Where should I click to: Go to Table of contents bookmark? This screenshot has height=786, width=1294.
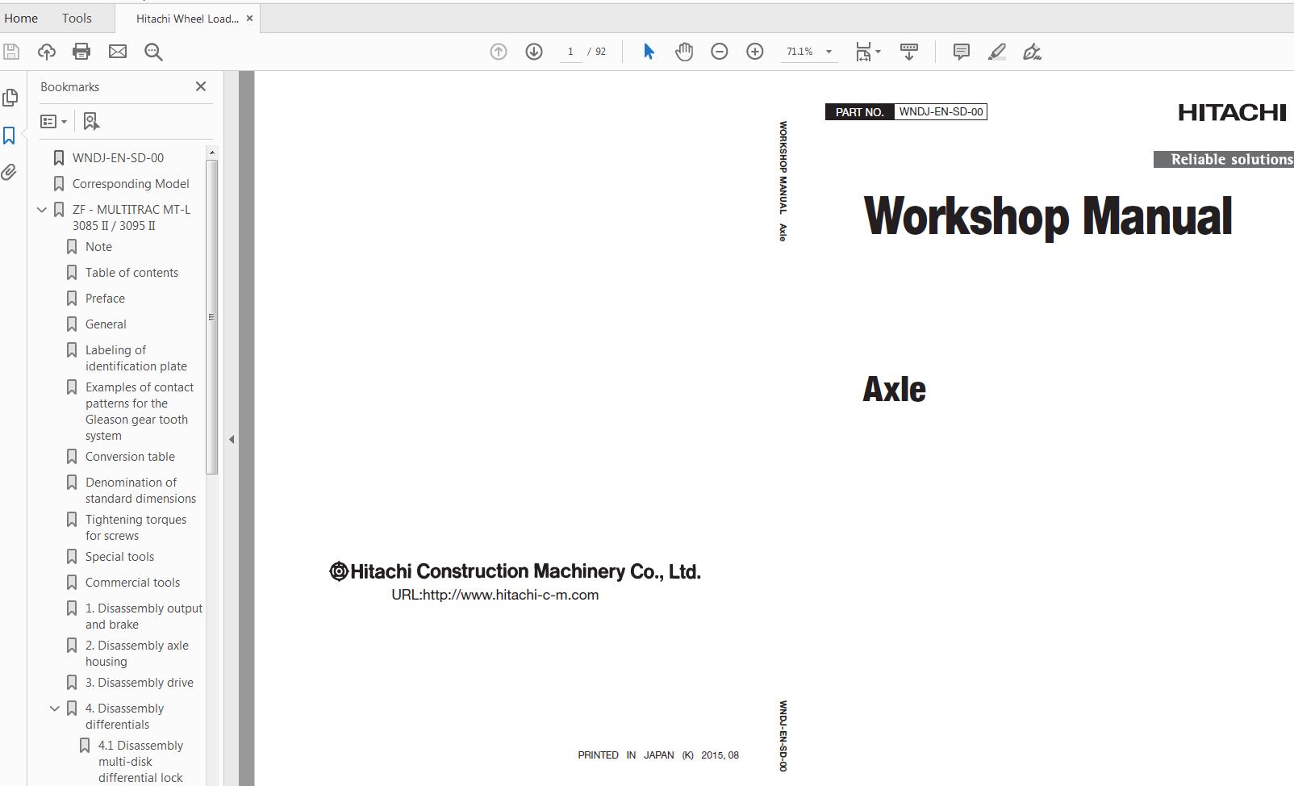tap(131, 273)
